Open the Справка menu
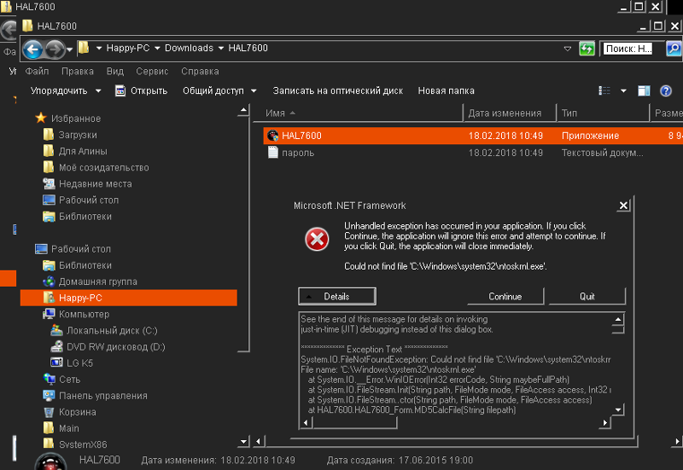Screen dimensions: 683x470 pos(200,71)
